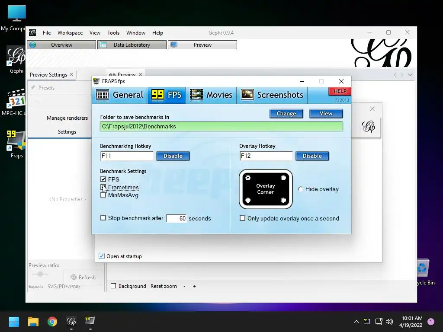Click the Gephi taskbar icon
Viewport: 443px width, 332px height.
[71, 322]
